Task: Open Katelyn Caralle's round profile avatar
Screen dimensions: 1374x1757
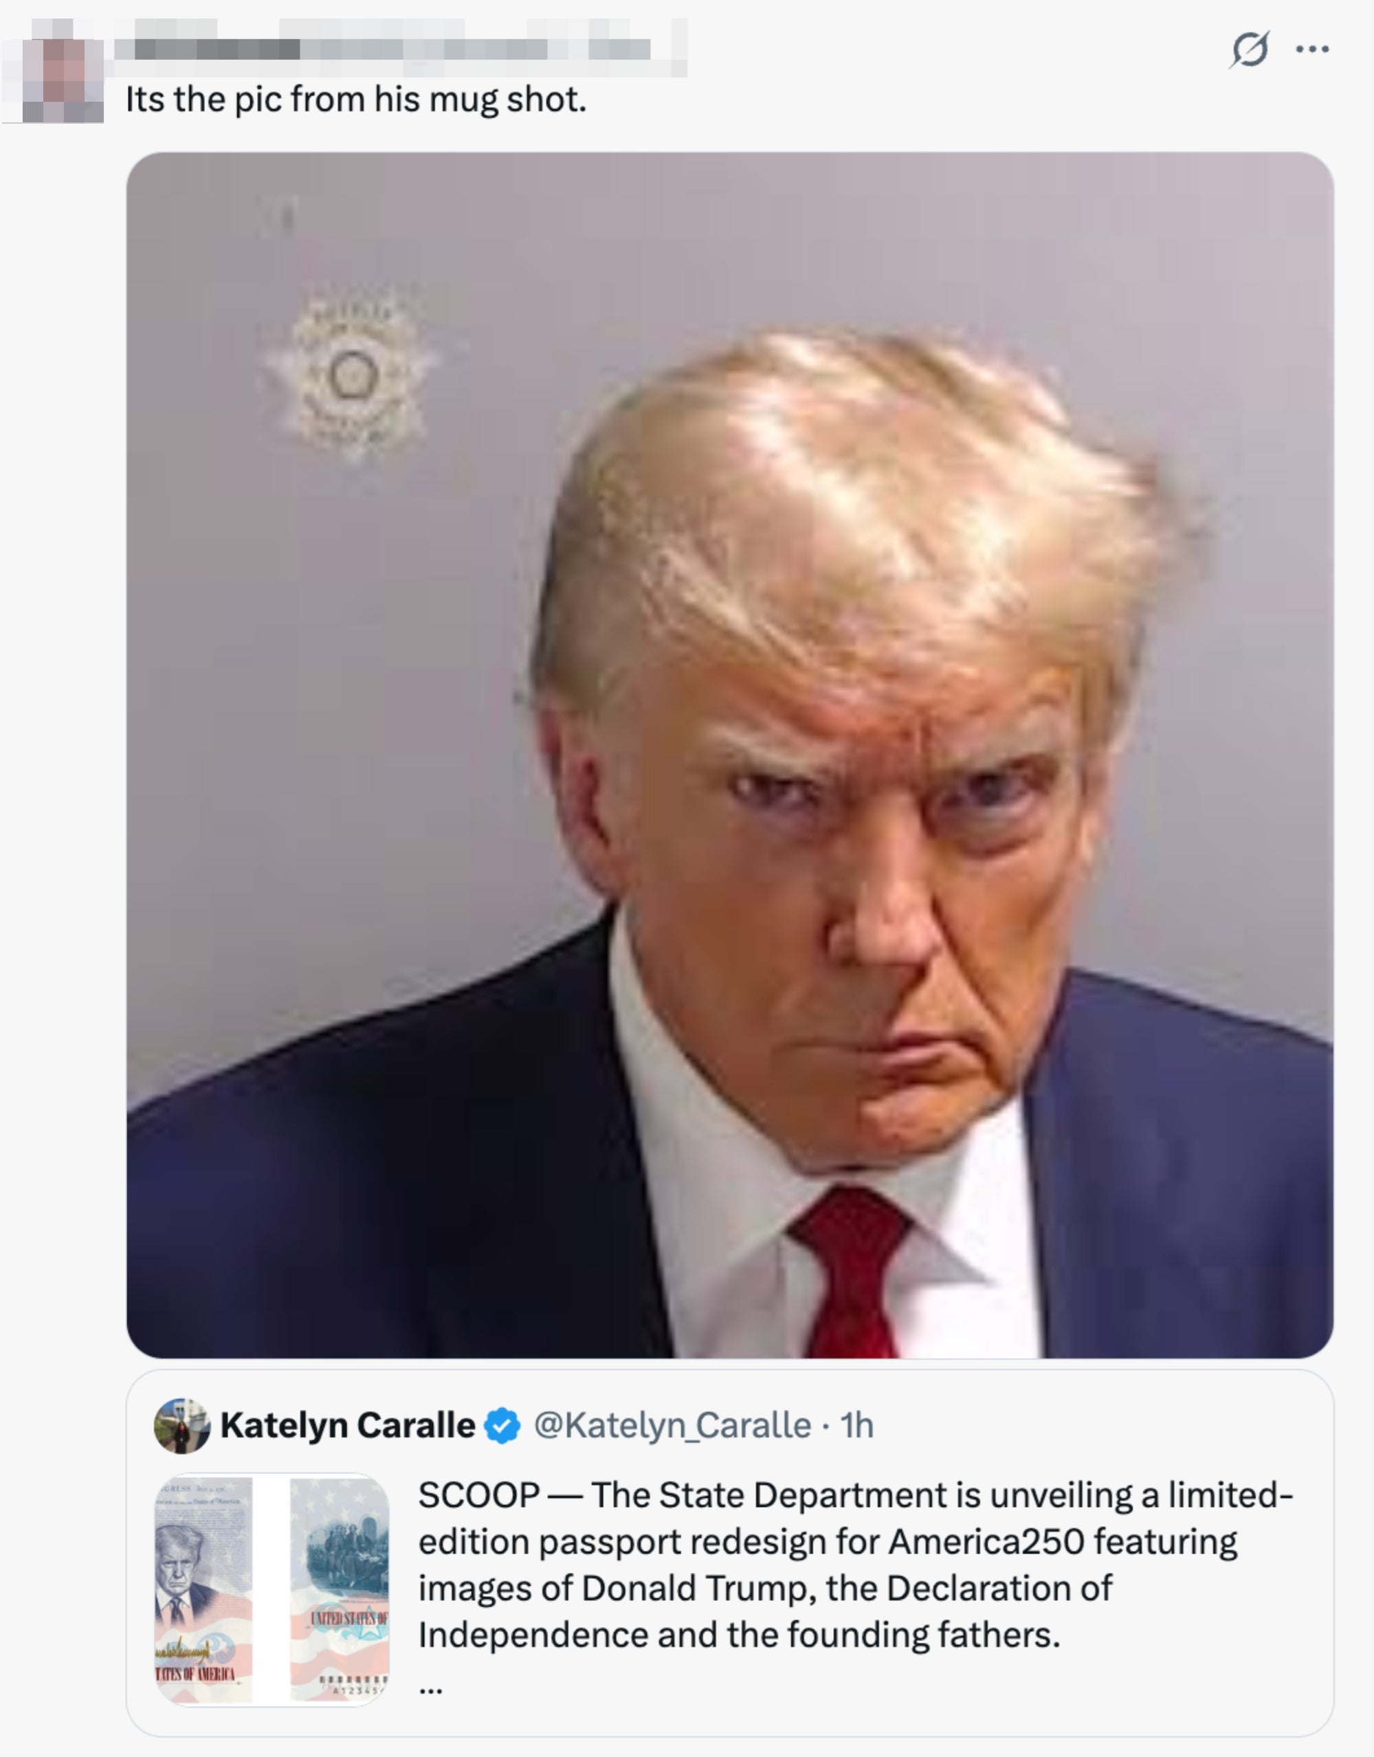Action: tap(182, 1426)
